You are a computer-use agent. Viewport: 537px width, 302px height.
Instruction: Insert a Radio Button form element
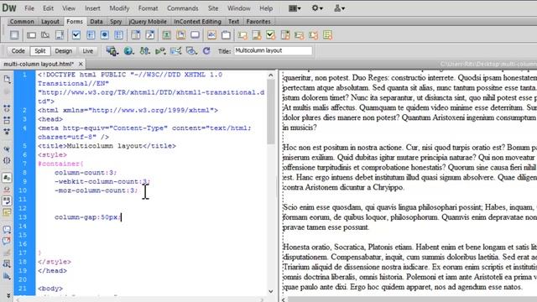coord(104,35)
